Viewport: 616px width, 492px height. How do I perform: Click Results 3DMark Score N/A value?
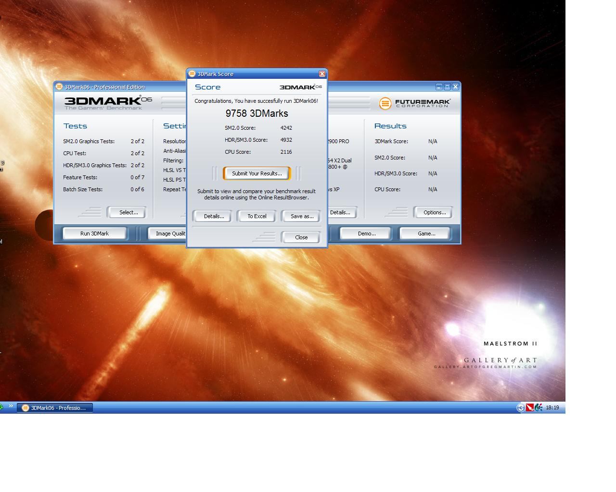(433, 141)
